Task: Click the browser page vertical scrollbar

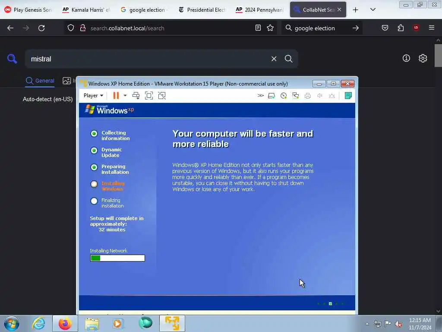Action: [x=438, y=56]
